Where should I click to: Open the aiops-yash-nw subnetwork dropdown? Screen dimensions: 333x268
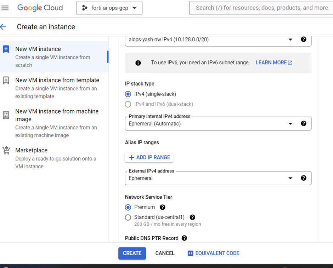290,40
